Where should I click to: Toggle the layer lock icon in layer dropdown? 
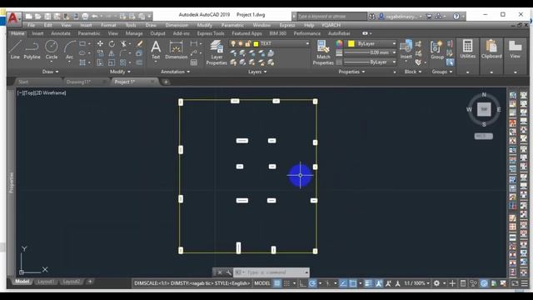click(248, 43)
